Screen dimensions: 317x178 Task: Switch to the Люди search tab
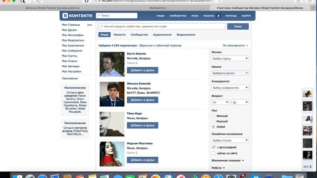105,35
